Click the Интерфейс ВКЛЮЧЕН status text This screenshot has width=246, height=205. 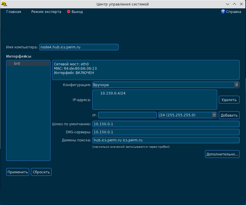pyautogui.click(x=74, y=73)
